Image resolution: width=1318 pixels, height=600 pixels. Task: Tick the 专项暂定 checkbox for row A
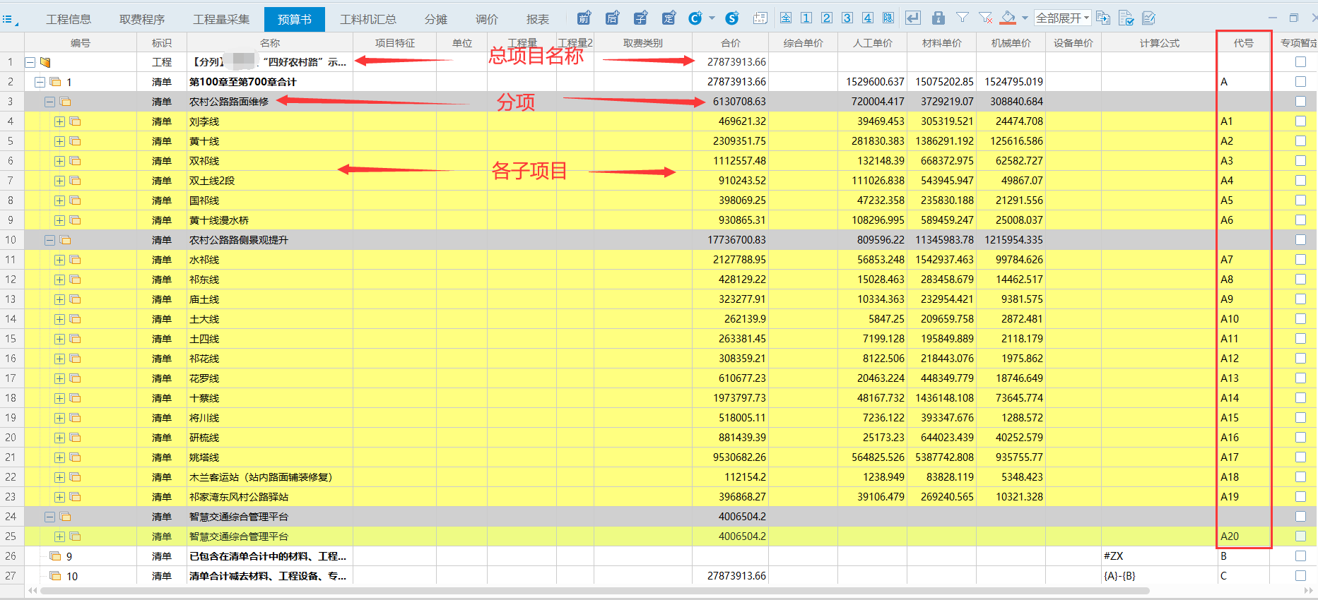[1300, 82]
